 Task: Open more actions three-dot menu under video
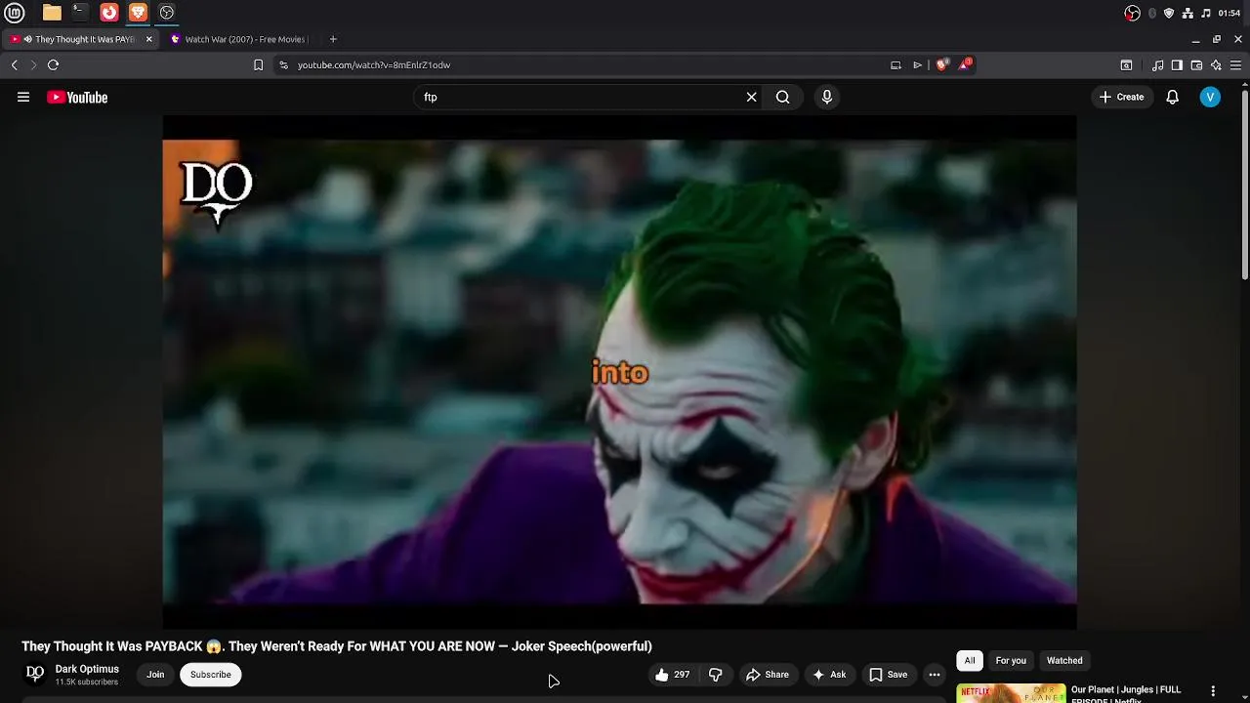pyautogui.click(x=935, y=675)
